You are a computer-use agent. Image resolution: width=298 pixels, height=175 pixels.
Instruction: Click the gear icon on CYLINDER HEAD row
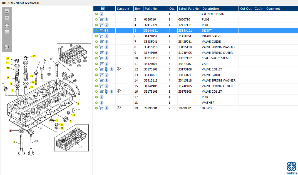coord(96,14)
